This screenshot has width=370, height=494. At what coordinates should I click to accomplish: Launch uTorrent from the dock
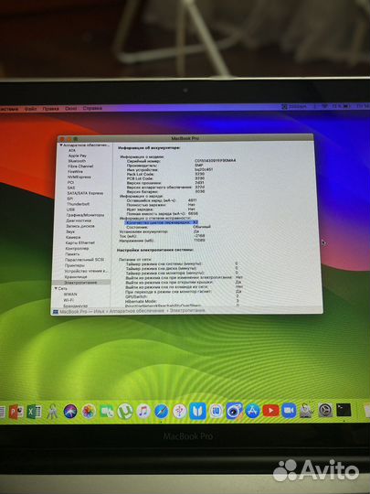coord(125,412)
